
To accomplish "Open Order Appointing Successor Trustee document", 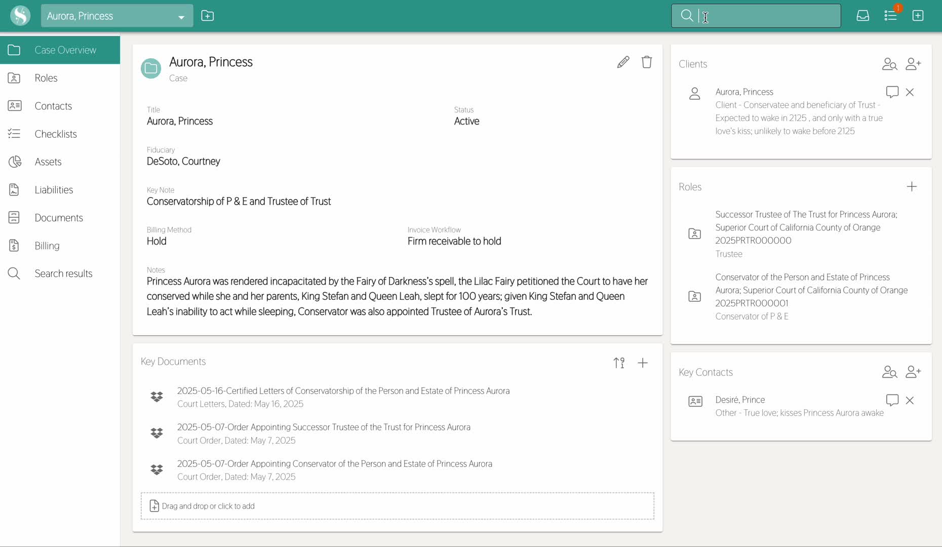I will (324, 427).
